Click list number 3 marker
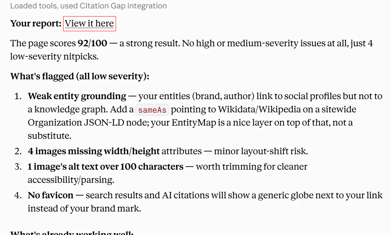 click(18, 166)
